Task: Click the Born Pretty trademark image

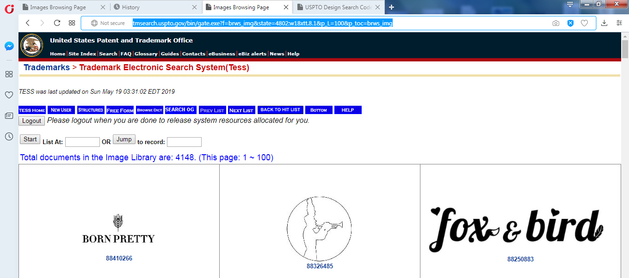Action: point(118,229)
